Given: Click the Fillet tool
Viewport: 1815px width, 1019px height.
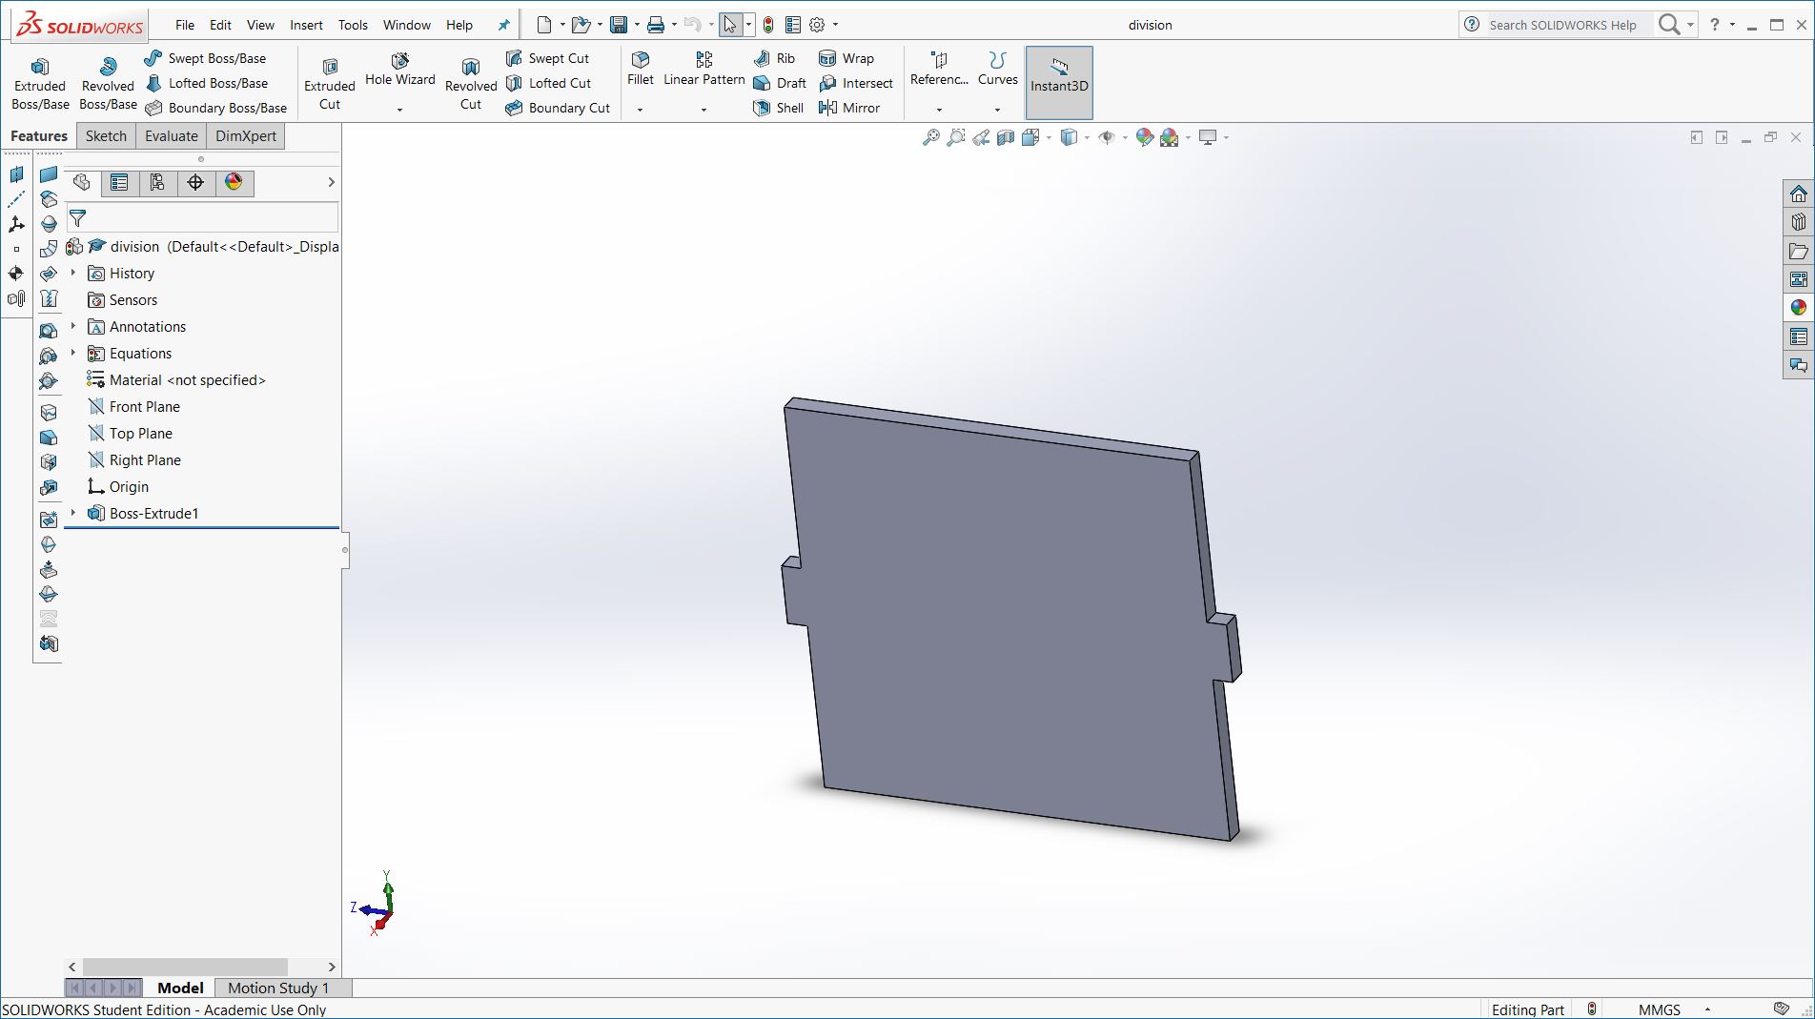Looking at the screenshot, I should [641, 71].
